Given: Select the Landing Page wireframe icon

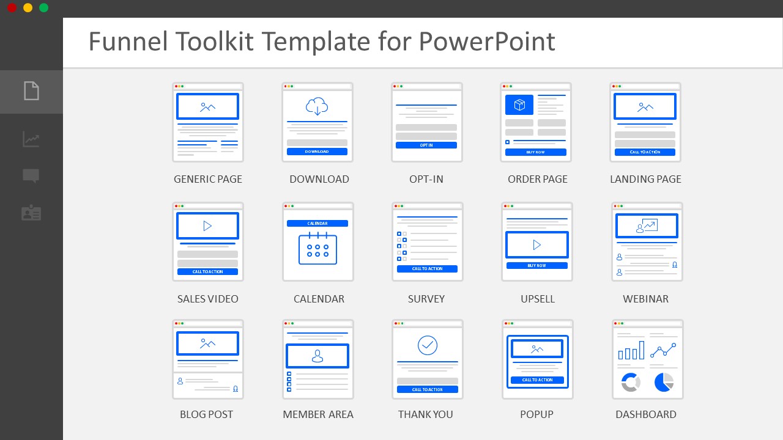Looking at the screenshot, I should click(x=645, y=122).
